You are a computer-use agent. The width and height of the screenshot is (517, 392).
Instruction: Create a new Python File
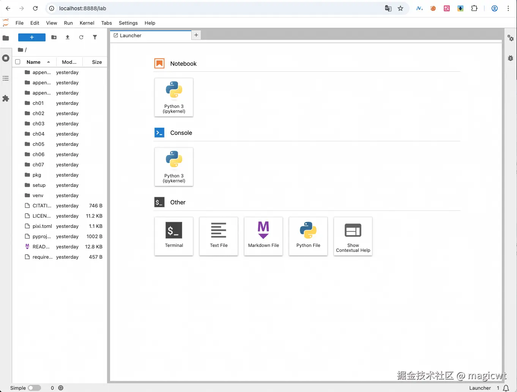coord(308,236)
